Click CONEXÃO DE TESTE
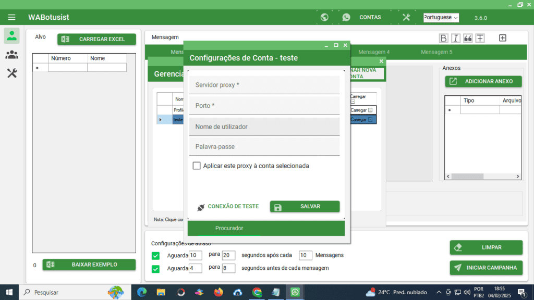 [228, 206]
